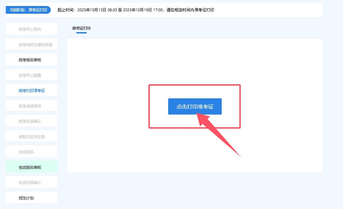Screen dimensions: 343x209
Task: Click the 点击打印准考证 blue button
Action: tap(195, 106)
